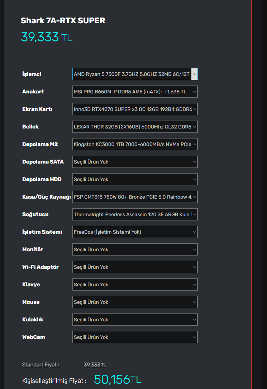Click the Anakart label
Screen dimensions: 267x389
click(x=33, y=92)
